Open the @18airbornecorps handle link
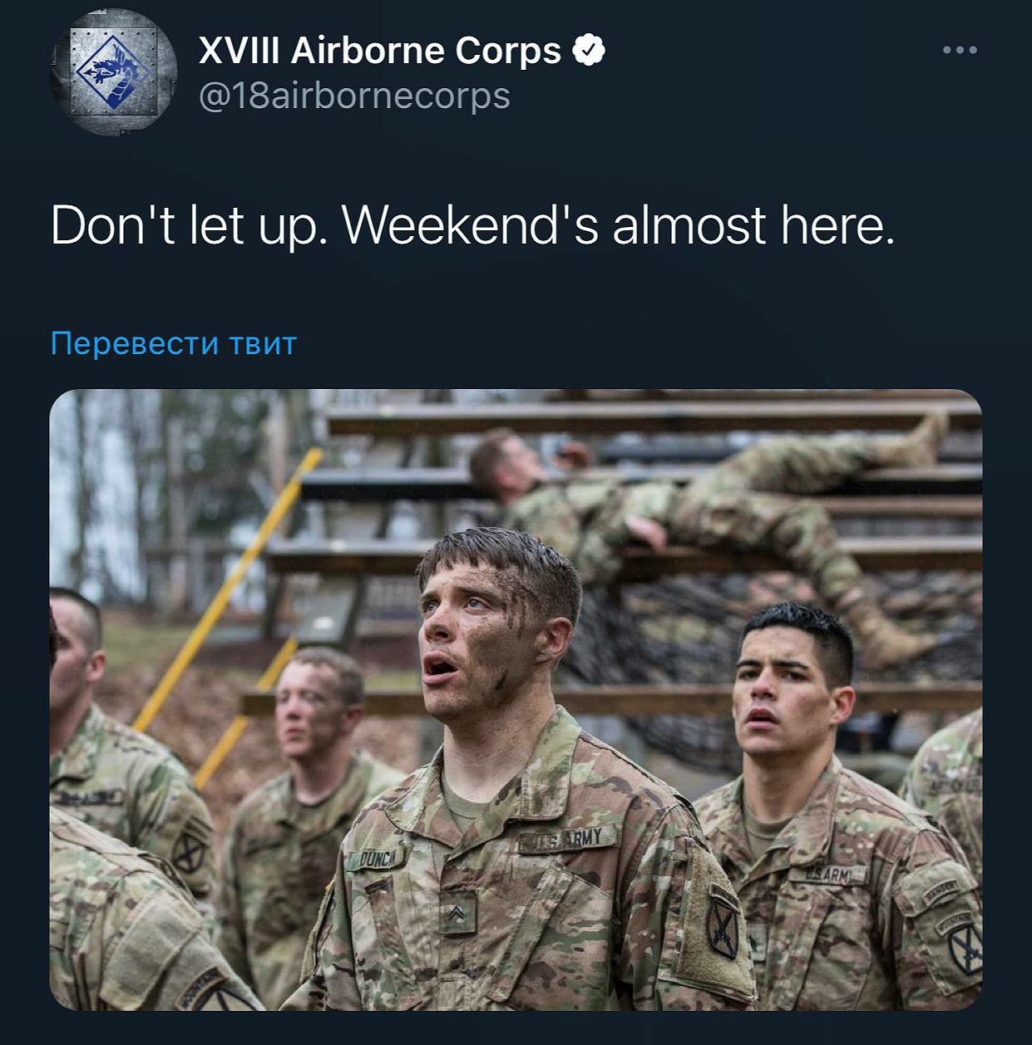This screenshot has width=1032, height=1045. pos(354,96)
